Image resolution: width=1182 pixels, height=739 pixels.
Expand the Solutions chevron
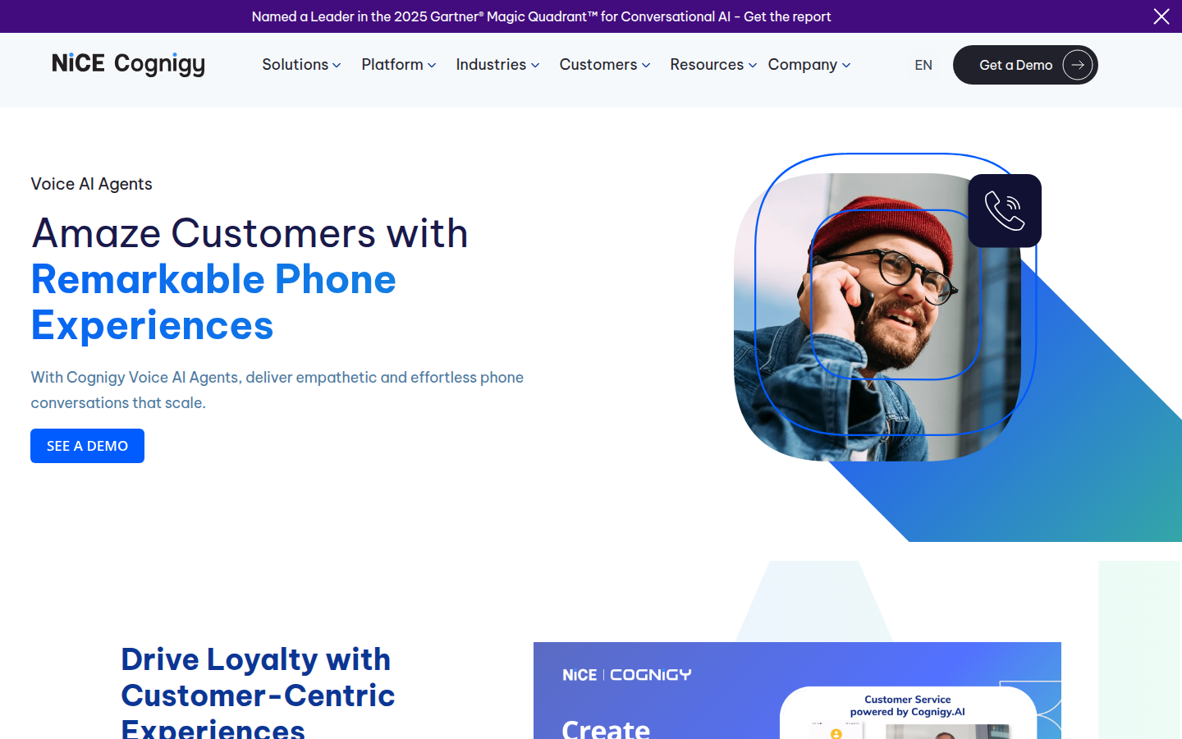(x=337, y=65)
